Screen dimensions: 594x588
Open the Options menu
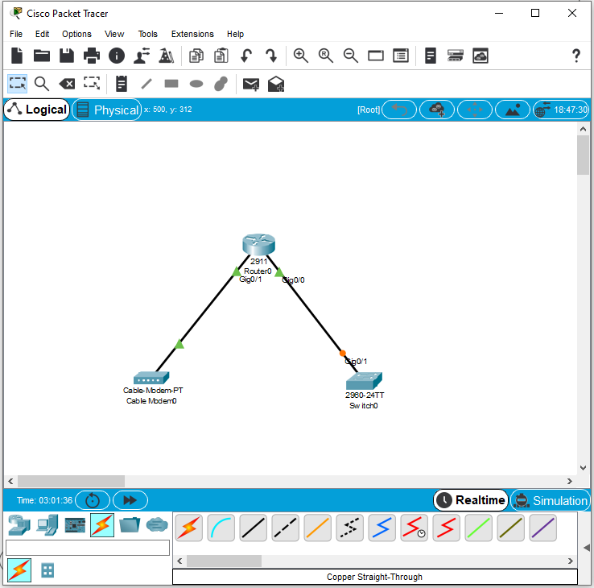coord(77,34)
